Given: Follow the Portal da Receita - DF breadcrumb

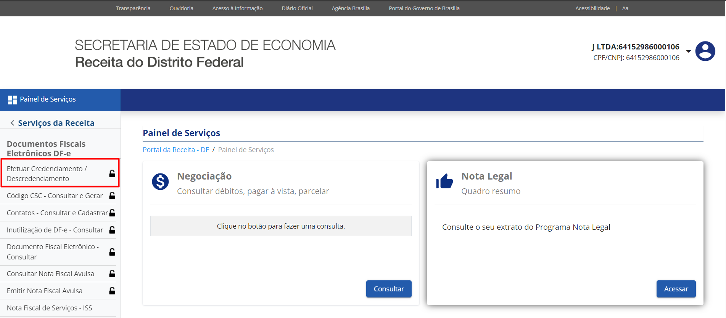Looking at the screenshot, I should [x=175, y=149].
